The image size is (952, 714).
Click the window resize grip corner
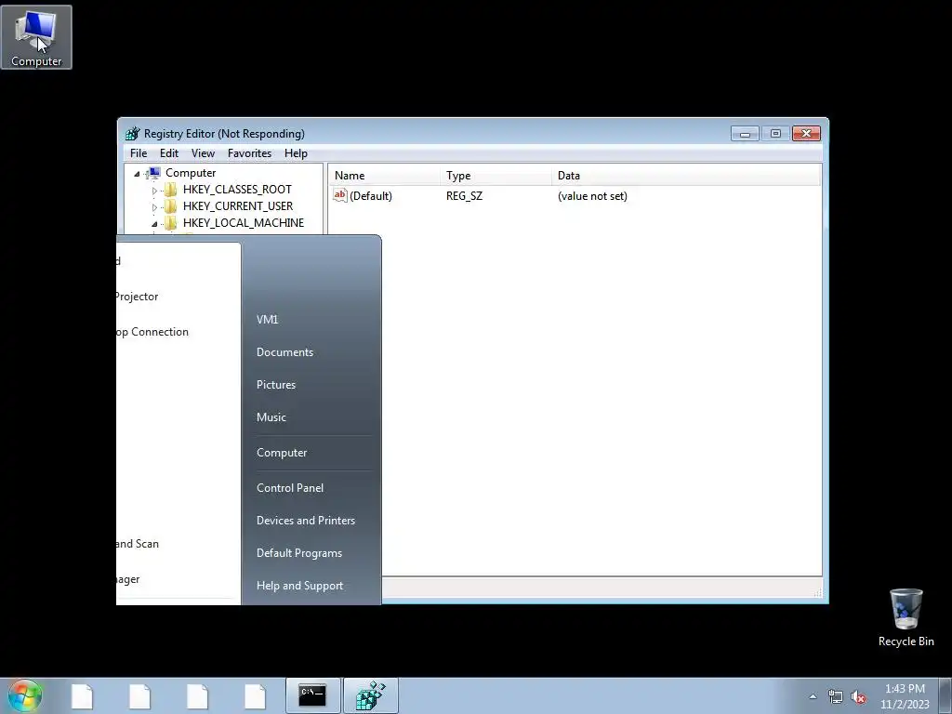click(817, 592)
